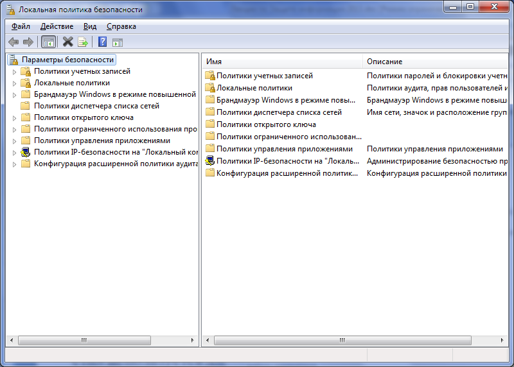The image size is (514, 367).
Task: Click the Брандмауэр Windows list folder icon
Action: click(210, 100)
